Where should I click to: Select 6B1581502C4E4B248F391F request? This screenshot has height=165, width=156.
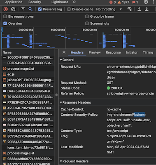point(28,125)
